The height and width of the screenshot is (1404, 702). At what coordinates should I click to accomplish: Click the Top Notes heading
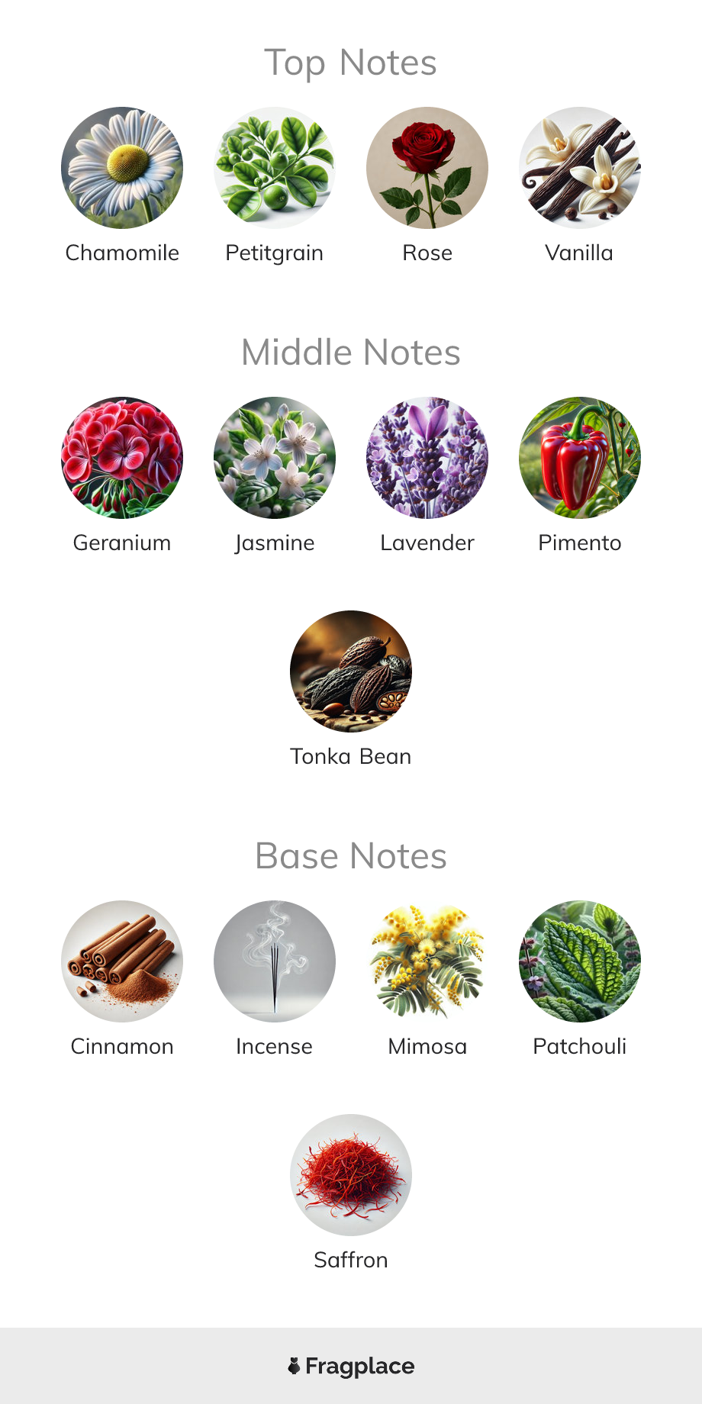pos(351,63)
